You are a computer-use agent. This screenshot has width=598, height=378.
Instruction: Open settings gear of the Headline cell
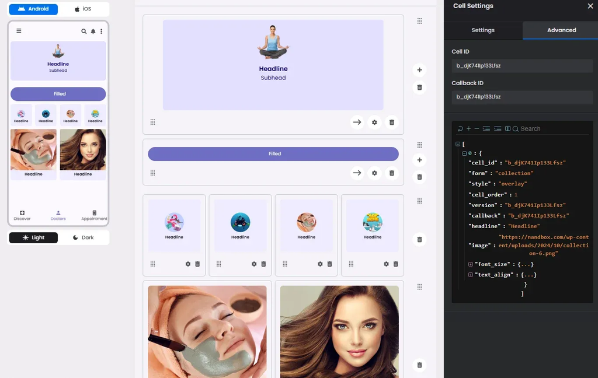point(374,123)
